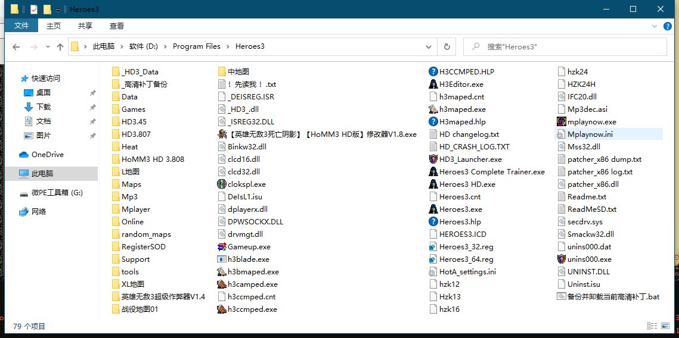This screenshot has height=338, width=679.
Task: Open the address bar history dropdown
Action: [429, 46]
